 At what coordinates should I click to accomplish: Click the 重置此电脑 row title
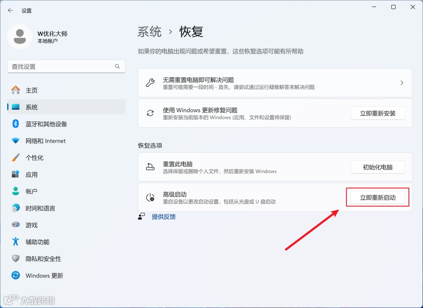pyautogui.click(x=178, y=164)
